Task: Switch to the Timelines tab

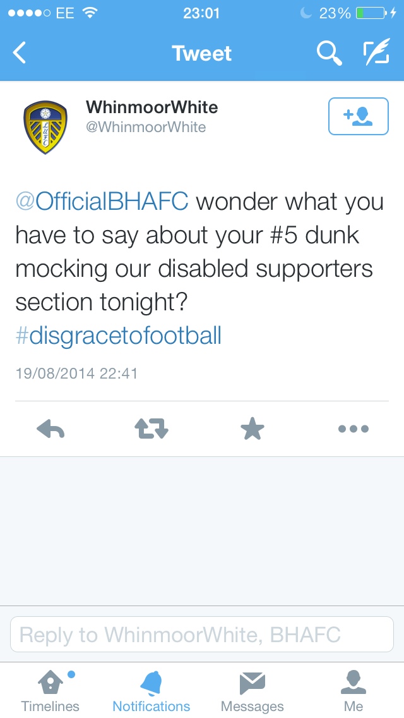Action: click(x=50, y=691)
